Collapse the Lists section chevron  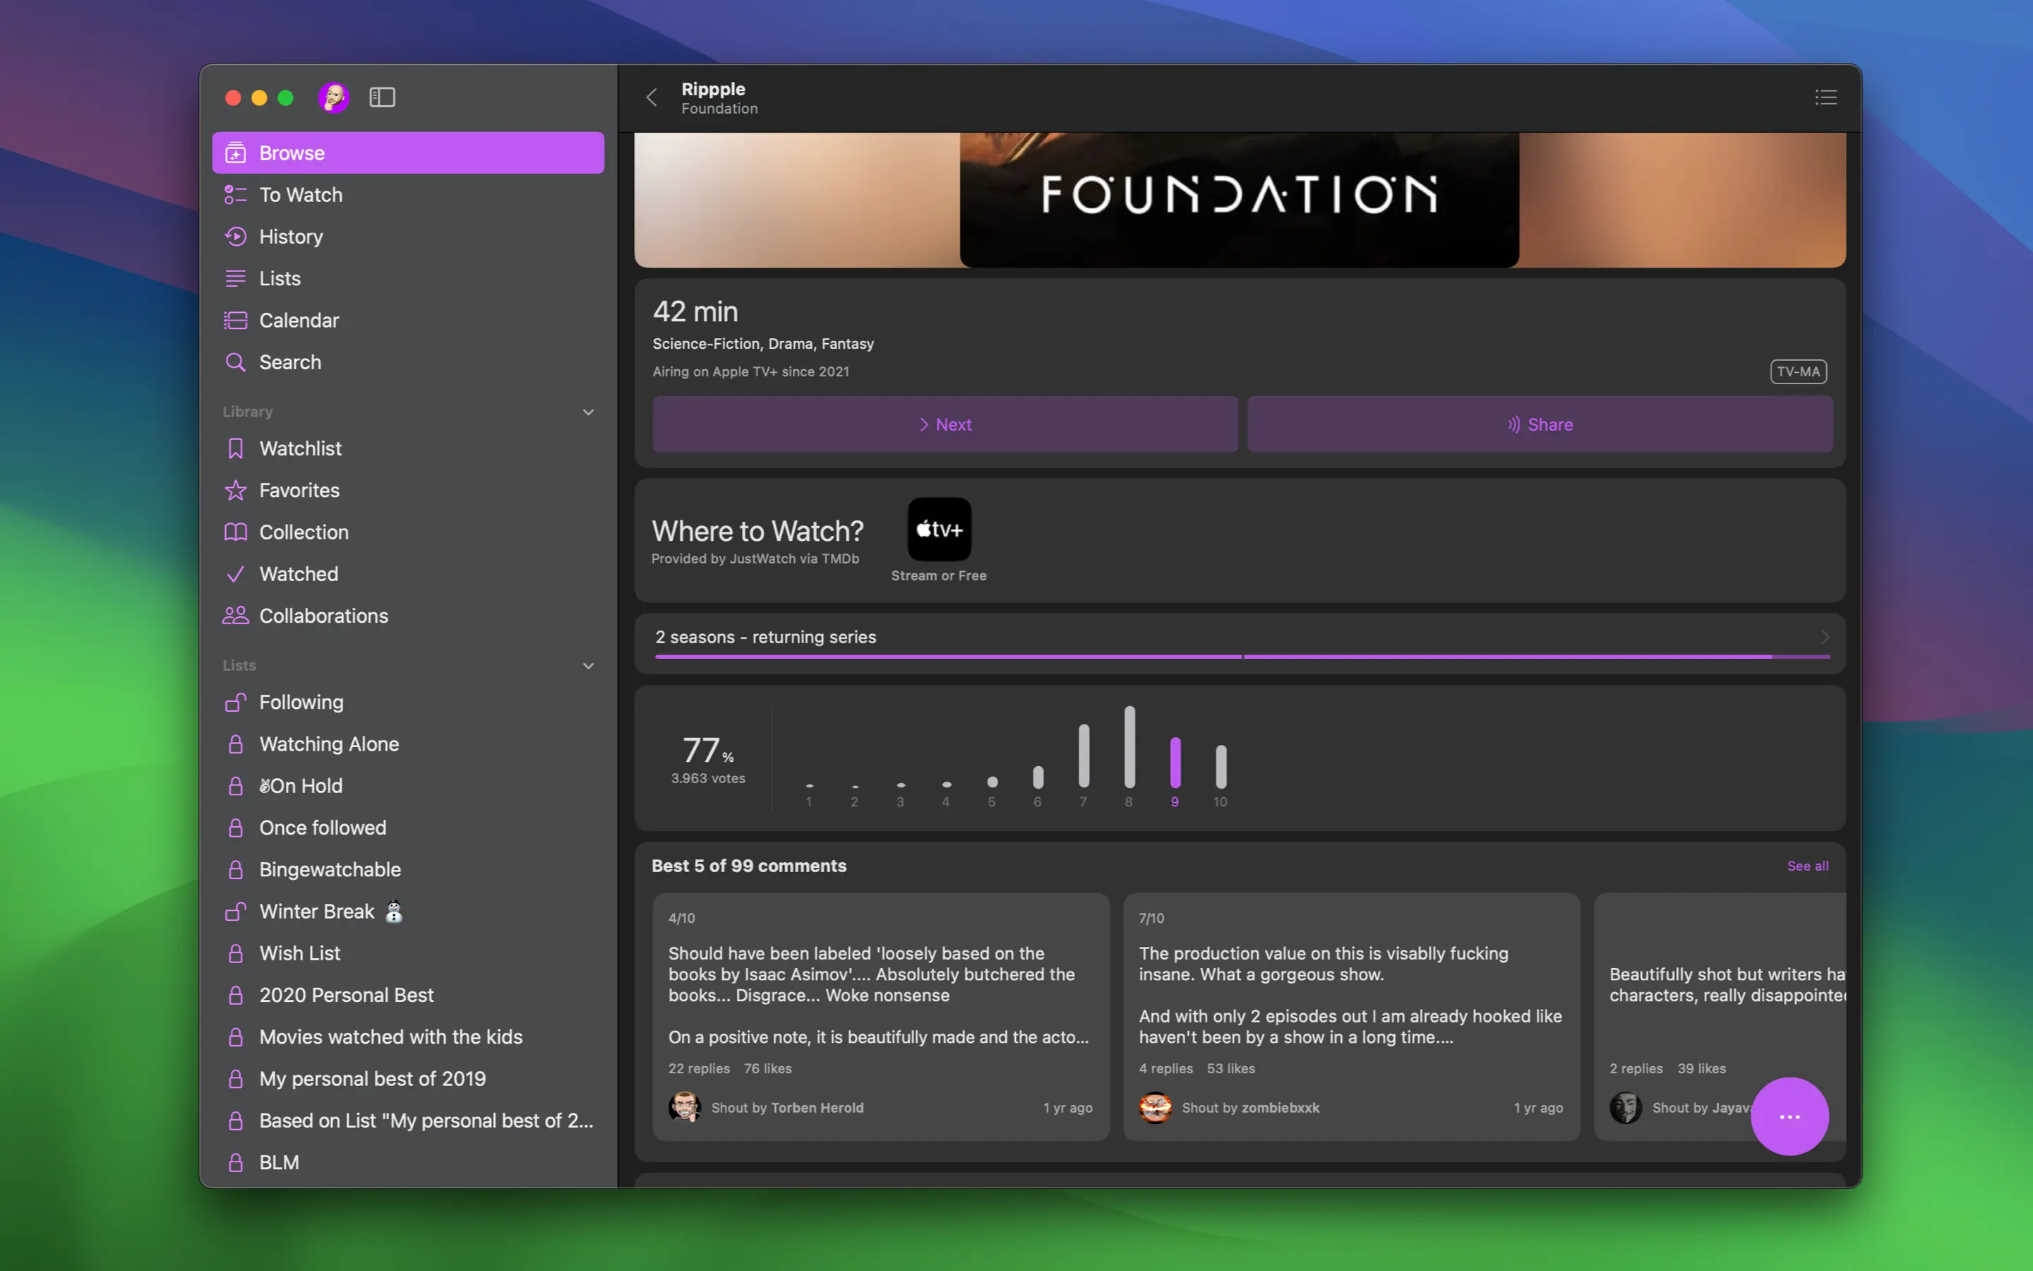point(588,666)
